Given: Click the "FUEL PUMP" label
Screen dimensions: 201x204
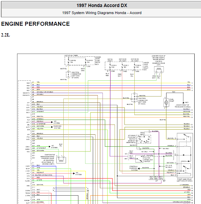Looking at the screenshot, I should (x=172, y=100).
